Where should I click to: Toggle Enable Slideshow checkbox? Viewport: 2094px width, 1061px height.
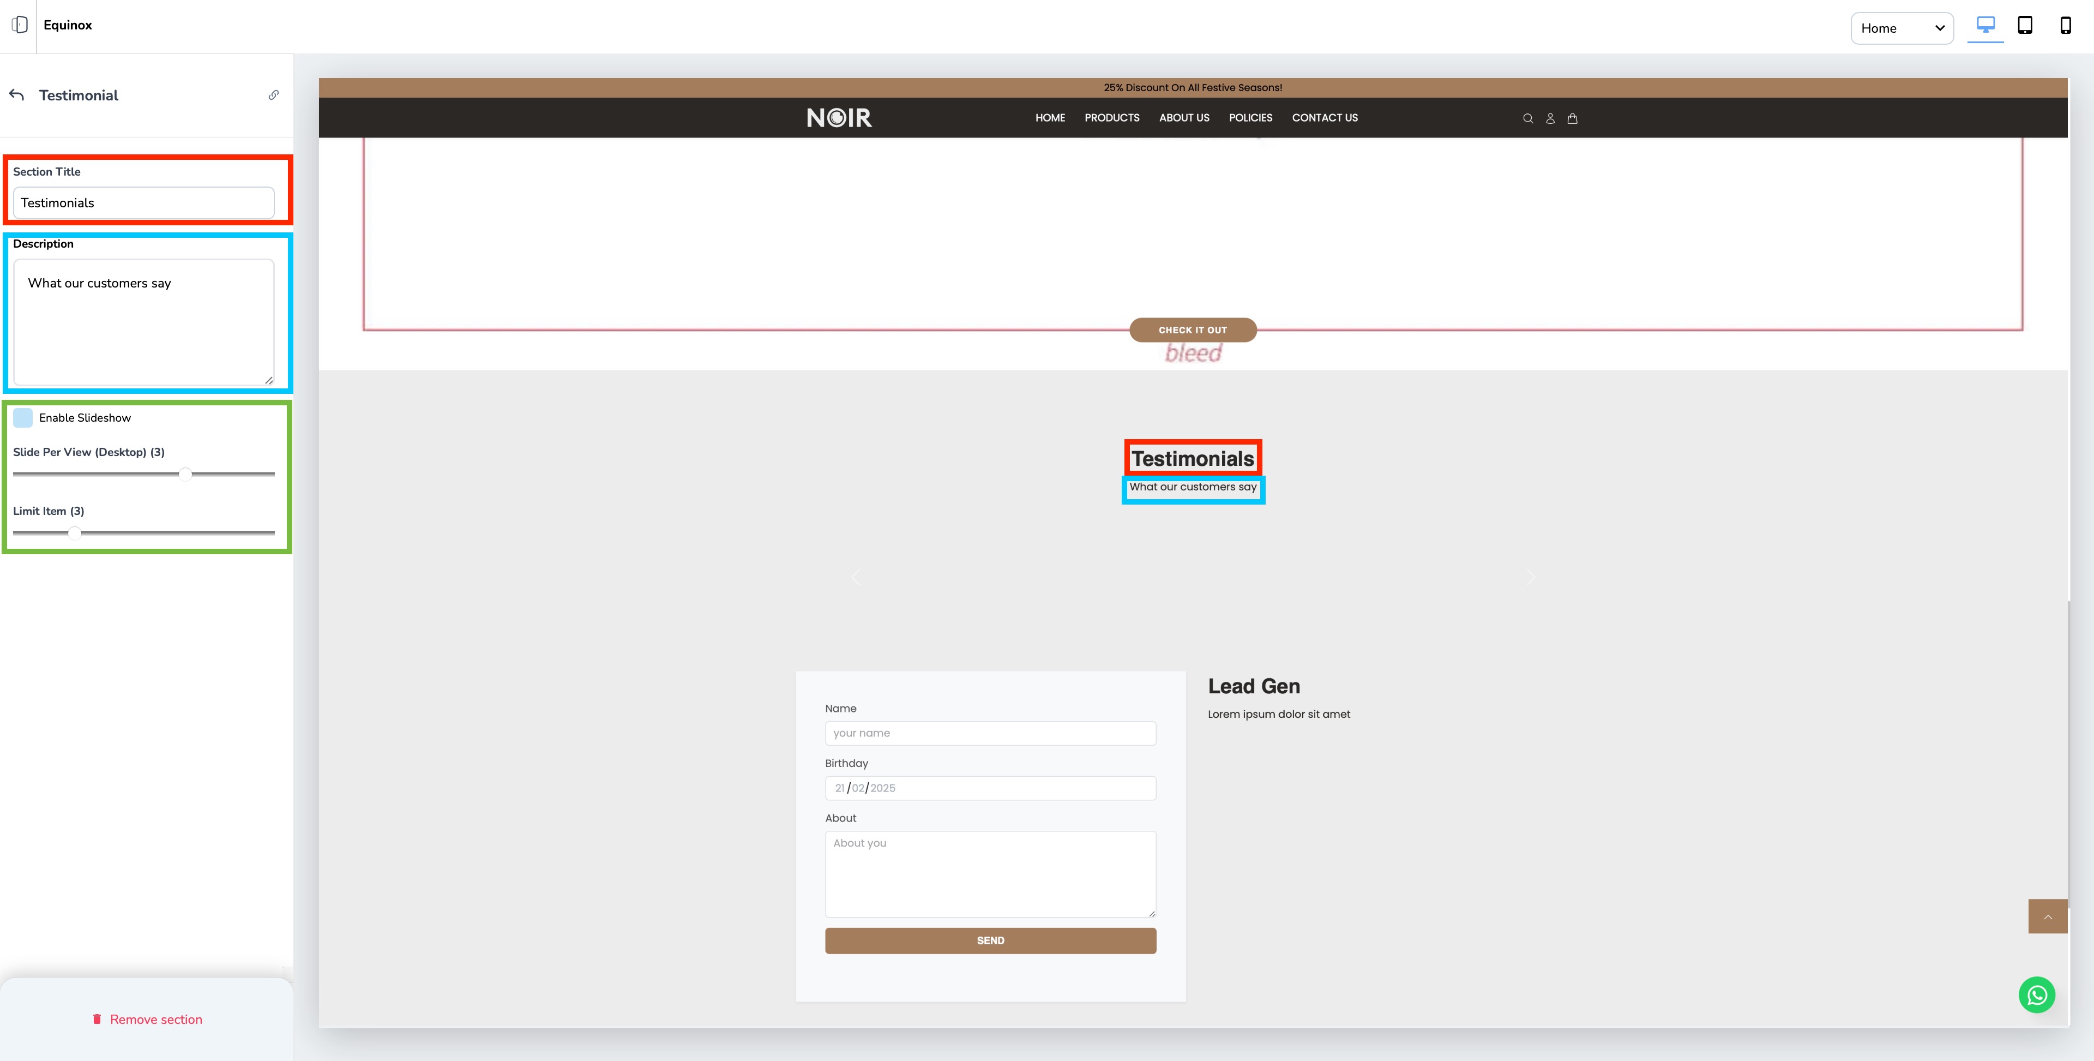[x=23, y=418]
